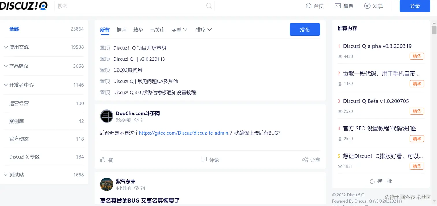Click the page vertical scrollbar thumb
The height and width of the screenshot is (206, 437).
pyautogui.click(x=434, y=30)
